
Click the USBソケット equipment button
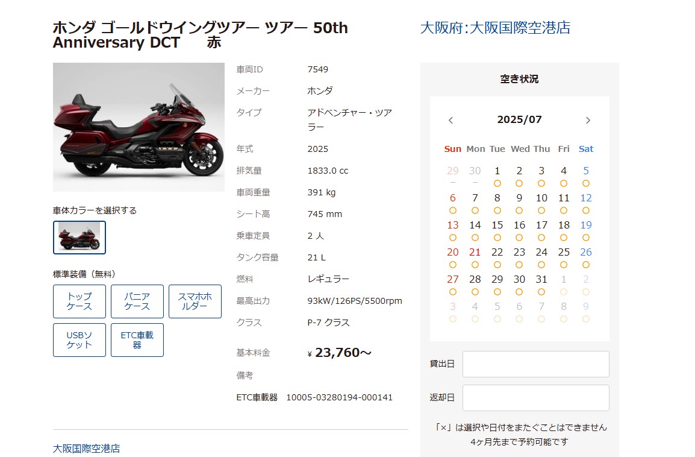coord(79,340)
